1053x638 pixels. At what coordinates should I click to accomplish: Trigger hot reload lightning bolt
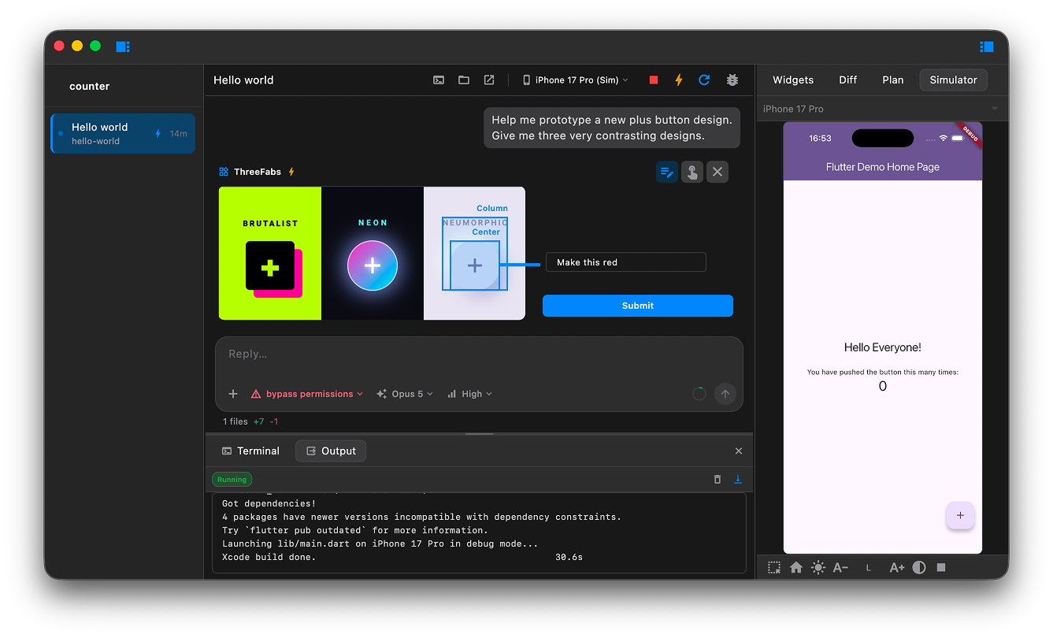[x=679, y=80]
